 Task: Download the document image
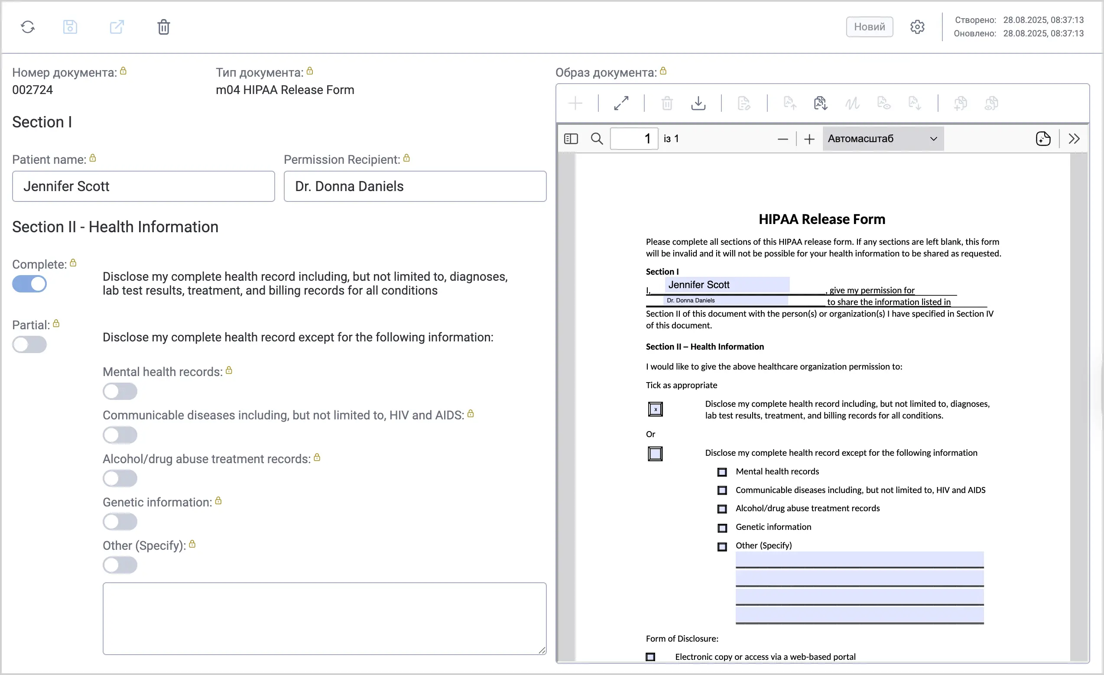point(698,104)
